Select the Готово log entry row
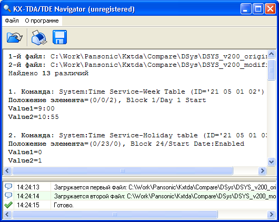 (139, 205)
